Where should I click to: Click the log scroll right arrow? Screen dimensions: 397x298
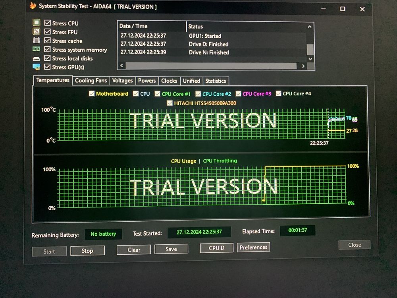pyautogui.click(x=303, y=66)
